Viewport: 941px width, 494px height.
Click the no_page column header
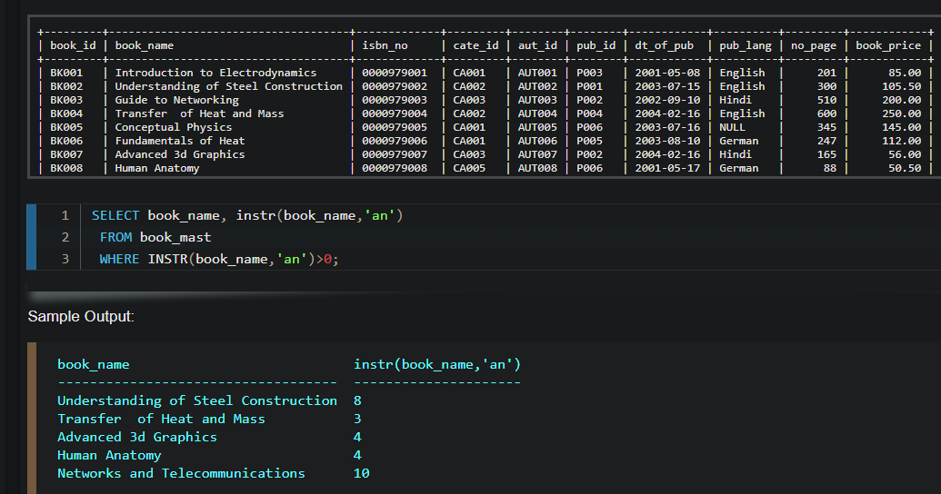click(x=813, y=45)
